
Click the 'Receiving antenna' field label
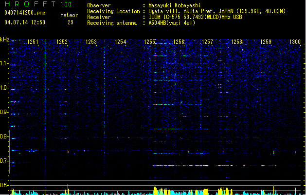point(112,23)
